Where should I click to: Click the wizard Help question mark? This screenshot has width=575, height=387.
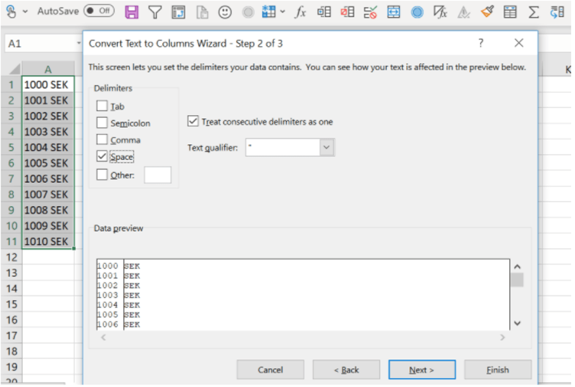pos(481,43)
